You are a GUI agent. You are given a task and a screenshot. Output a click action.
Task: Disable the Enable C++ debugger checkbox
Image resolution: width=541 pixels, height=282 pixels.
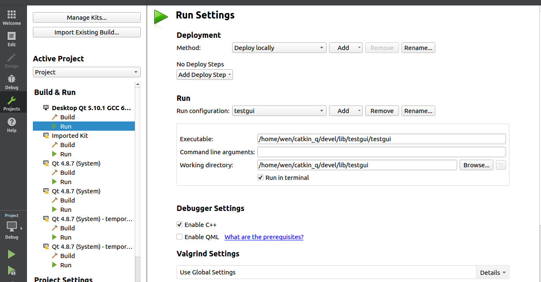(x=179, y=225)
